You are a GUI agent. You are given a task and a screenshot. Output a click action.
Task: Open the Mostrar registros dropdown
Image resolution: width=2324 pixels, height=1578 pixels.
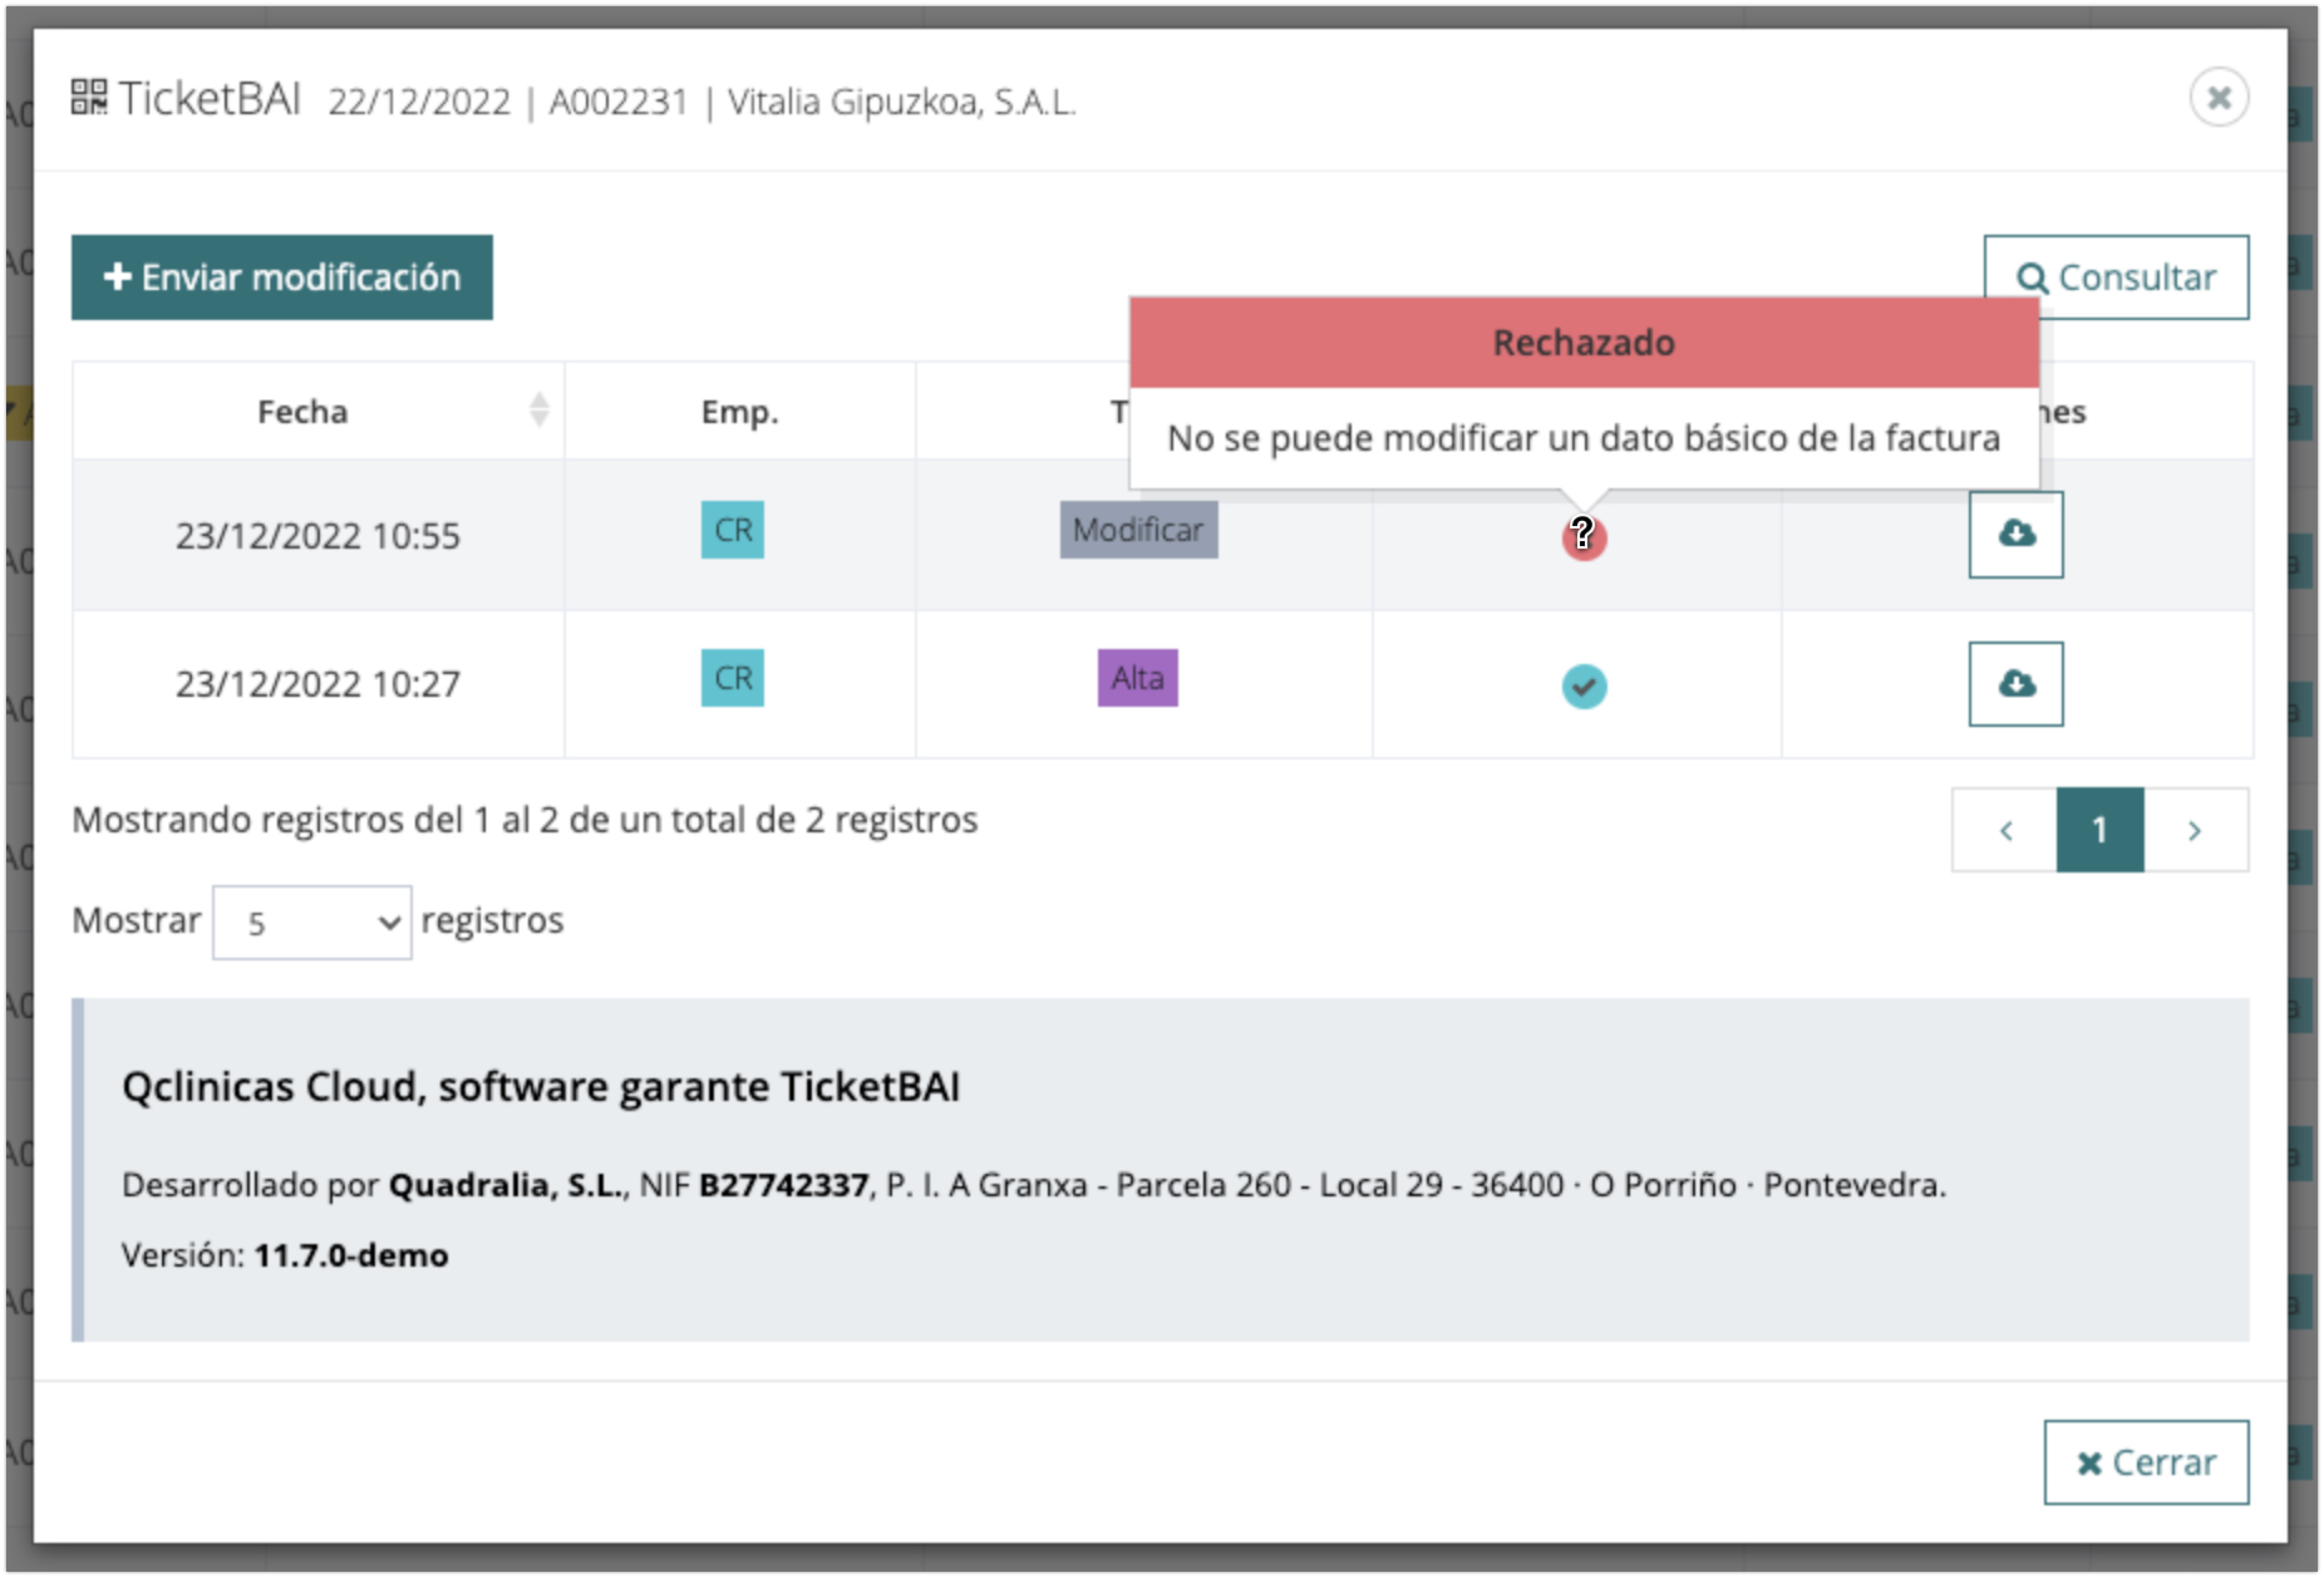[x=311, y=923]
